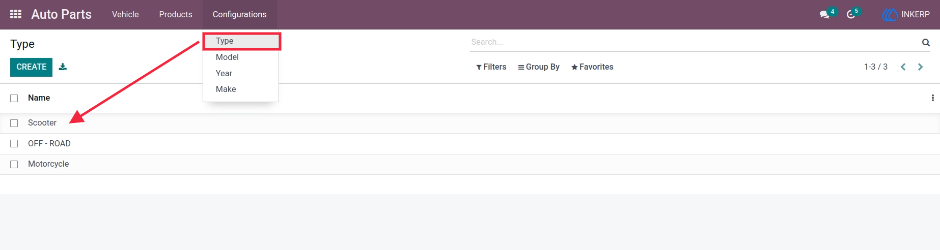Open the Vehicle menu
The height and width of the screenshot is (250, 940).
click(x=125, y=14)
